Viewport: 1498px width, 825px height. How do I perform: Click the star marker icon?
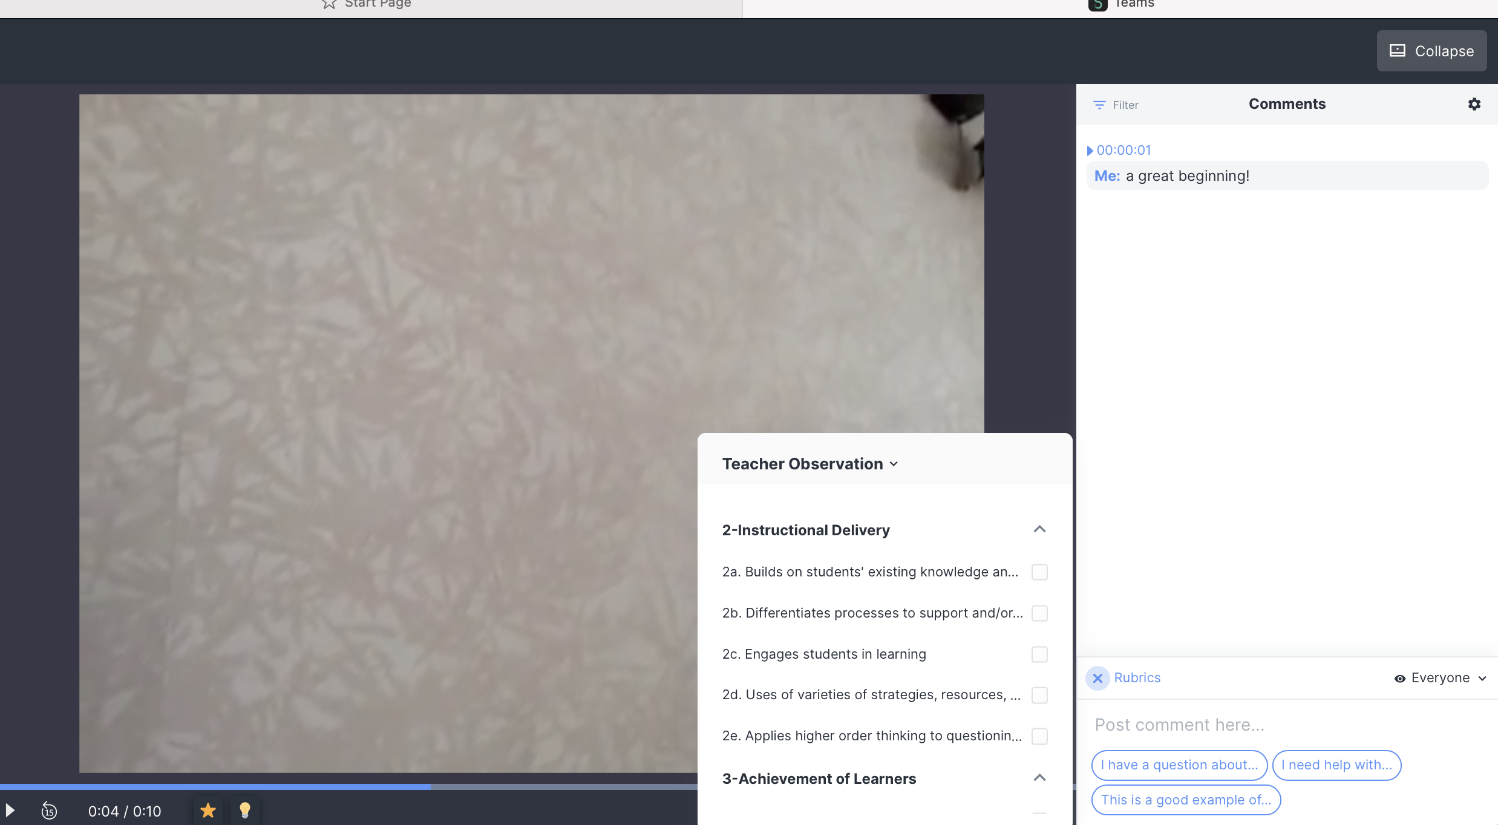point(208,810)
